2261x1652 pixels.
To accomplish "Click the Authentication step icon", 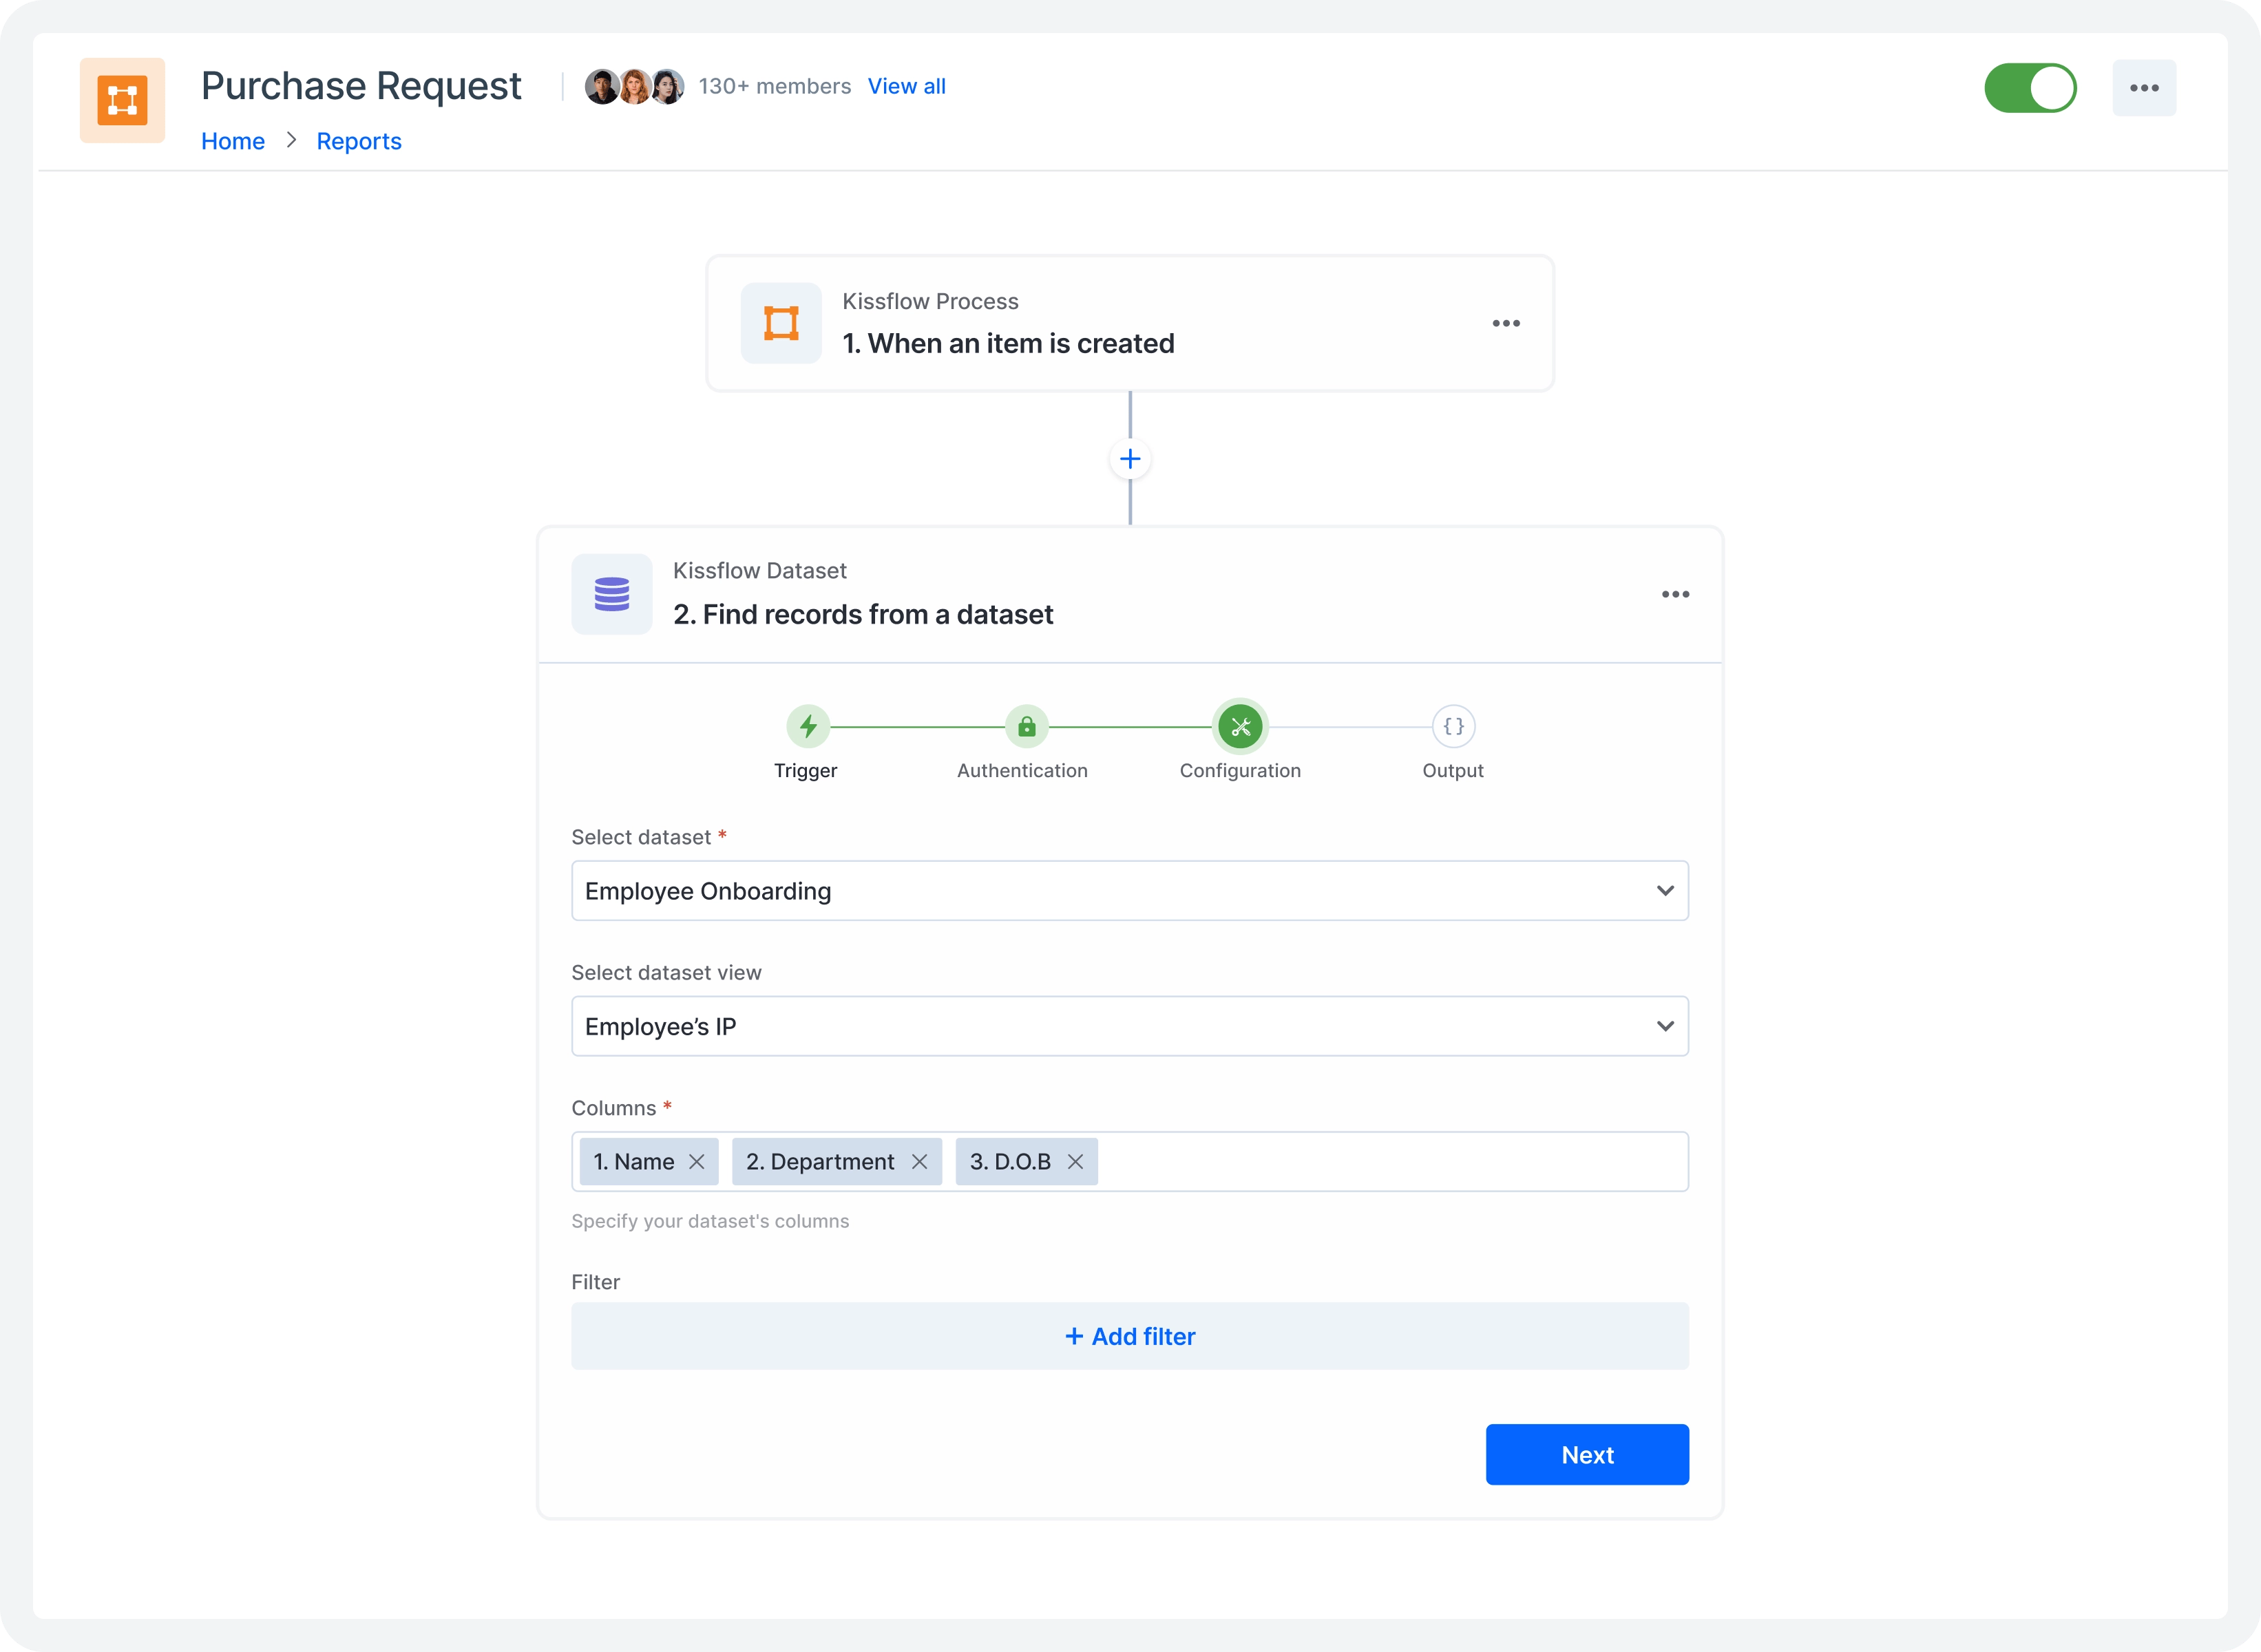I will (1022, 725).
